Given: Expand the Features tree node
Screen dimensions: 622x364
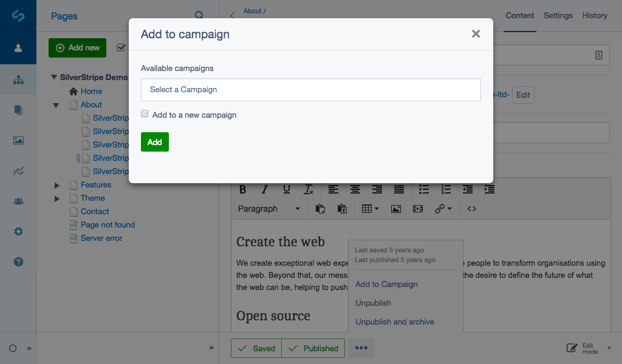Looking at the screenshot, I should (56, 184).
